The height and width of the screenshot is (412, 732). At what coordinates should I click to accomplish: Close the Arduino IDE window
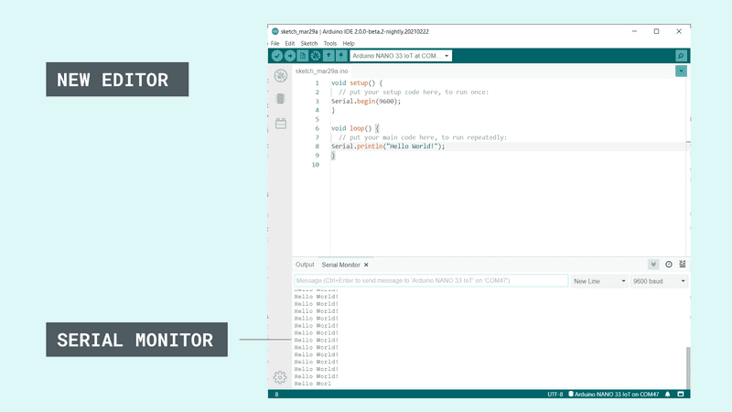[679, 31]
